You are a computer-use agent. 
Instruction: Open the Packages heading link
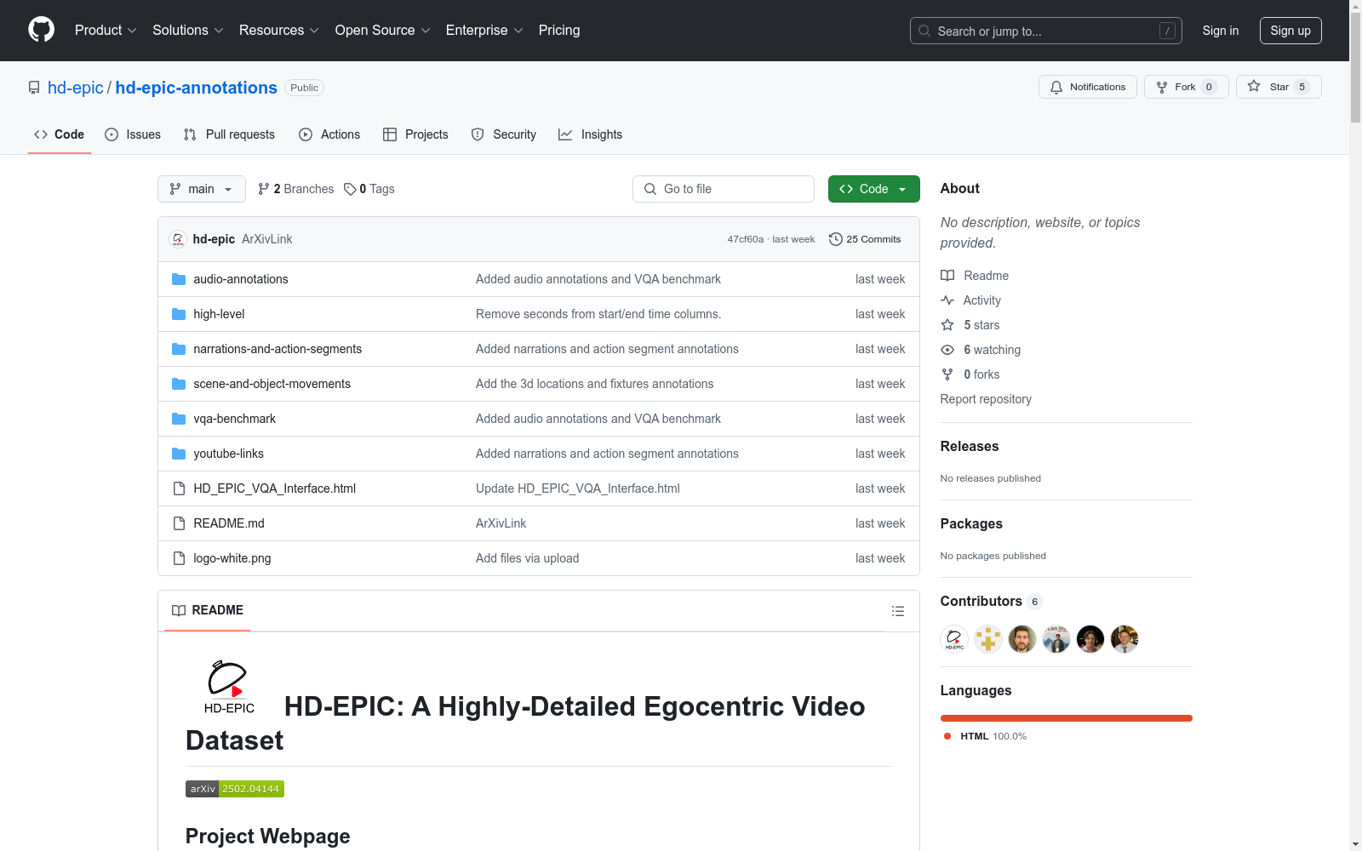coord(971,523)
